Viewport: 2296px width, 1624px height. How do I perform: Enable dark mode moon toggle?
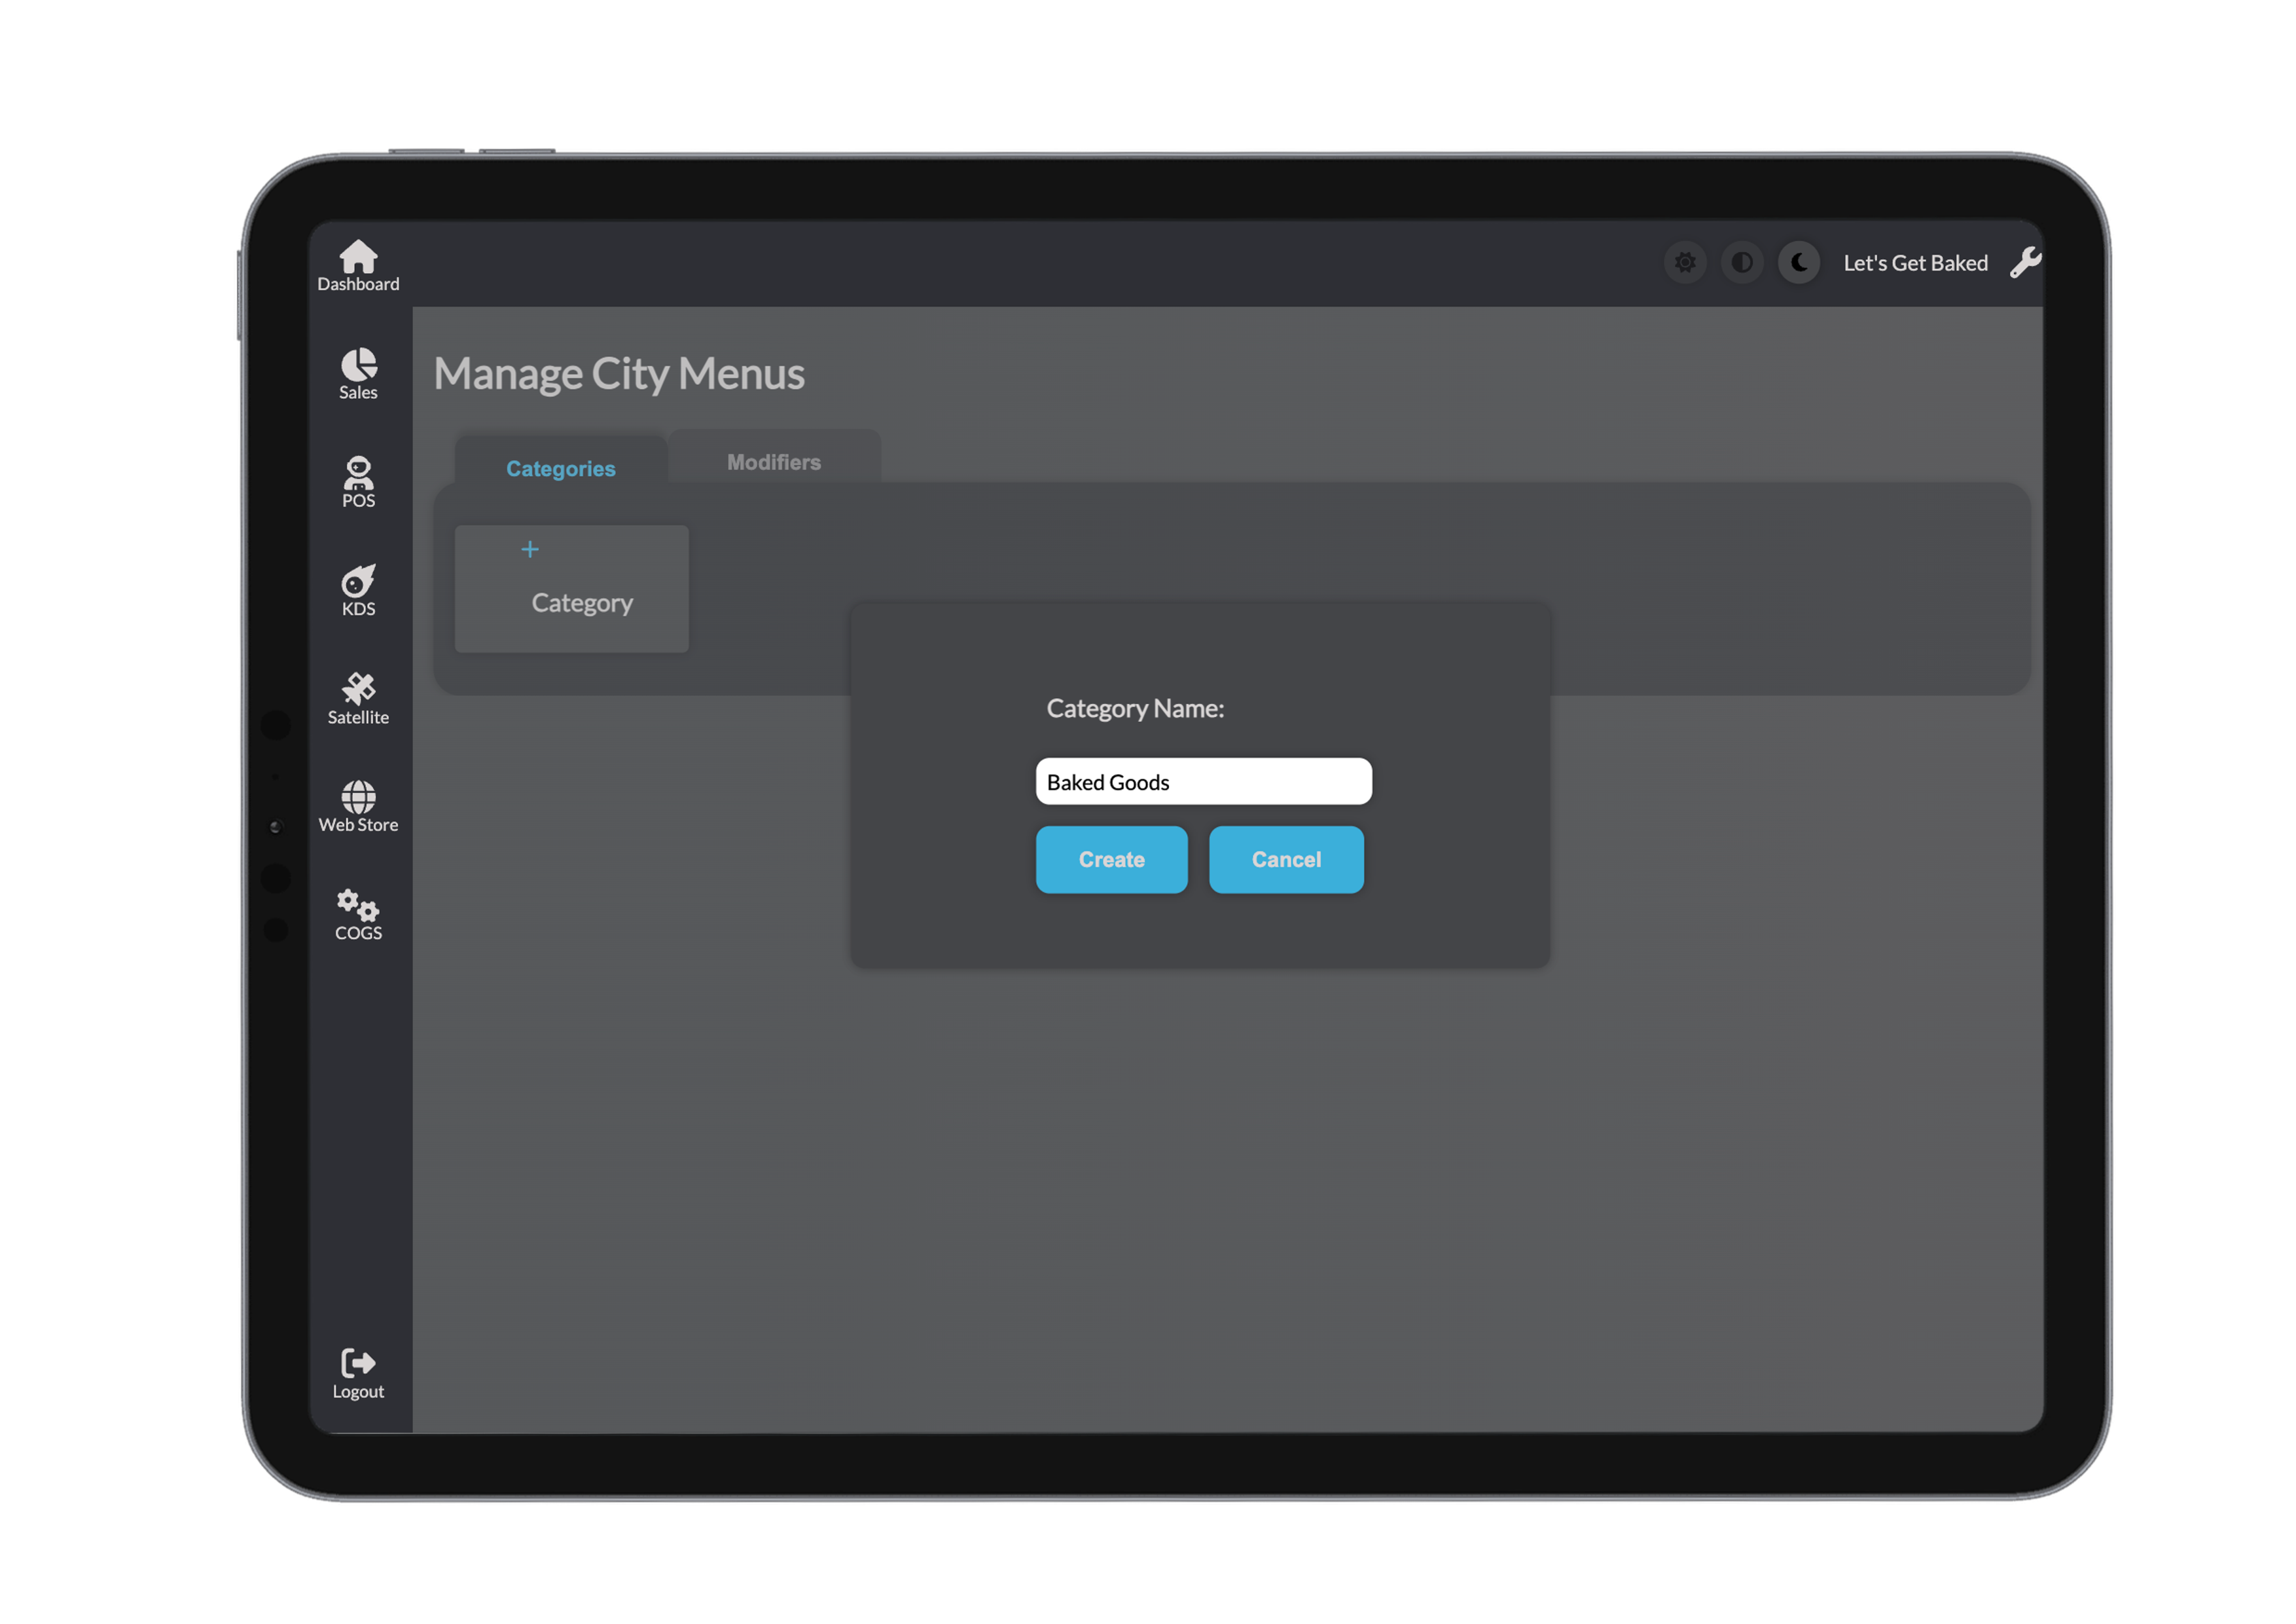pos(1799,263)
